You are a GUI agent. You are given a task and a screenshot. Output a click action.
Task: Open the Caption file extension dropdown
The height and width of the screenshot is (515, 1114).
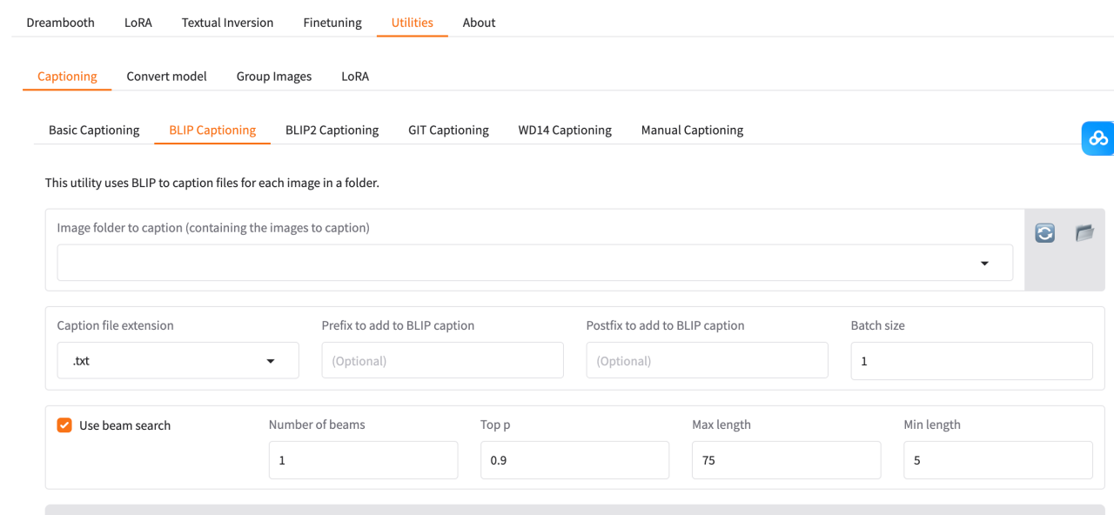(x=178, y=360)
